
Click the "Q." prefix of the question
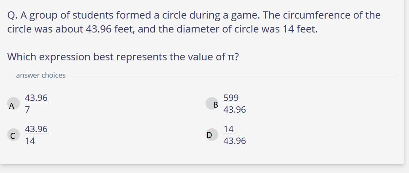12,15
